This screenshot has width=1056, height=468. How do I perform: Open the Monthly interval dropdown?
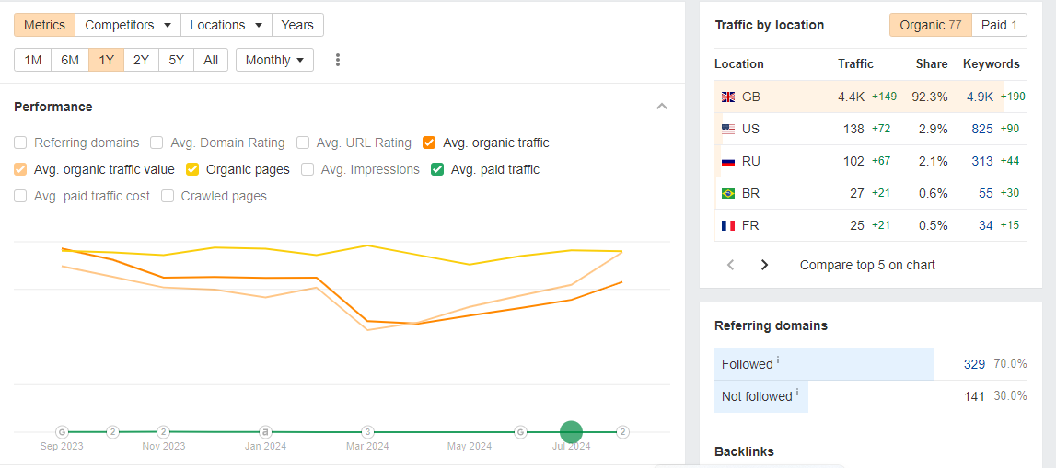(x=274, y=60)
